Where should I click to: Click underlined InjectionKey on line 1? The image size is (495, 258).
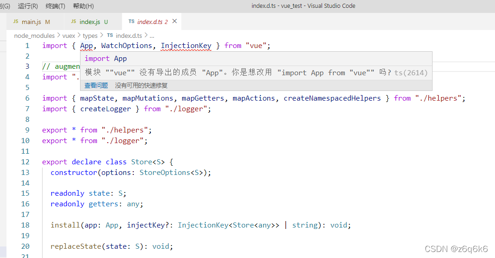point(186,46)
